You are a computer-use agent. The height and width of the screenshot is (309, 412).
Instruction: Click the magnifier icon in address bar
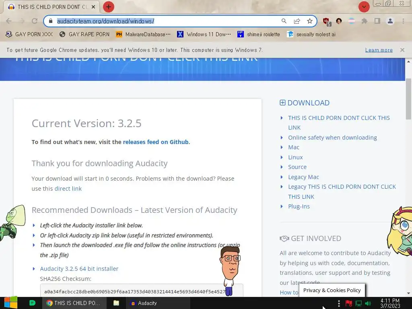click(284, 21)
